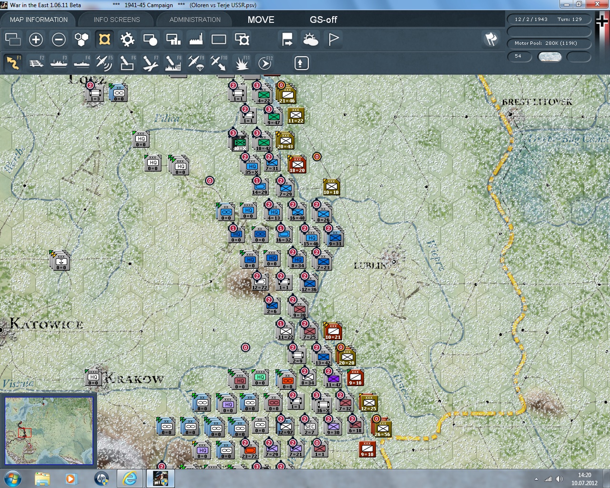
Task: Click the flag with arrow icon
Action: [x=287, y=40]
